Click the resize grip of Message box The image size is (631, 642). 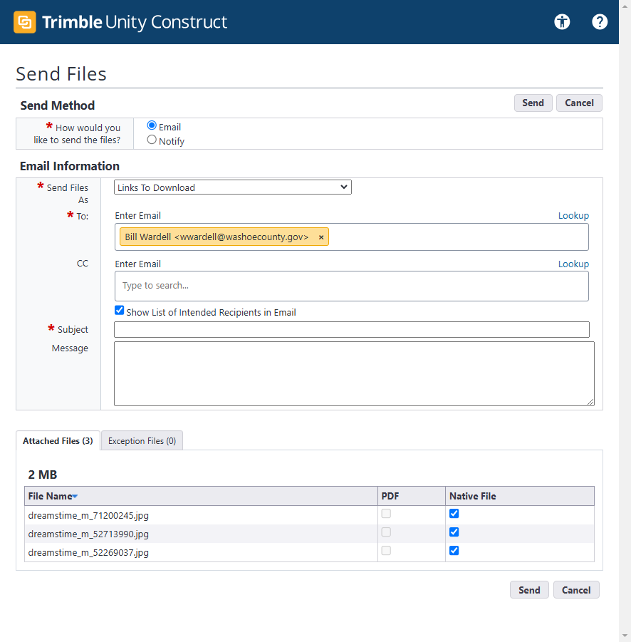[590, 402]
